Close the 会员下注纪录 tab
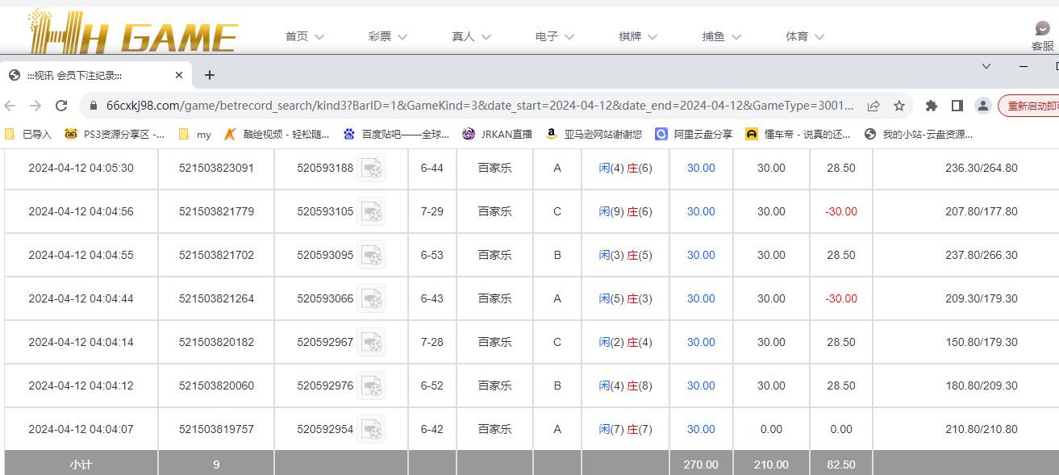Viewport: 1059px width, 475px height. pyautogui.click(x=179, y=75)
